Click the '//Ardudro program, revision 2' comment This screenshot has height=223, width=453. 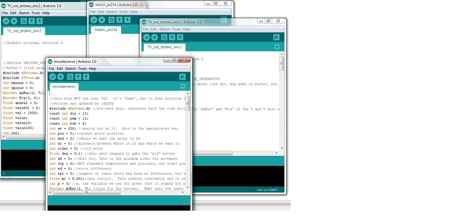pos(33,43)
